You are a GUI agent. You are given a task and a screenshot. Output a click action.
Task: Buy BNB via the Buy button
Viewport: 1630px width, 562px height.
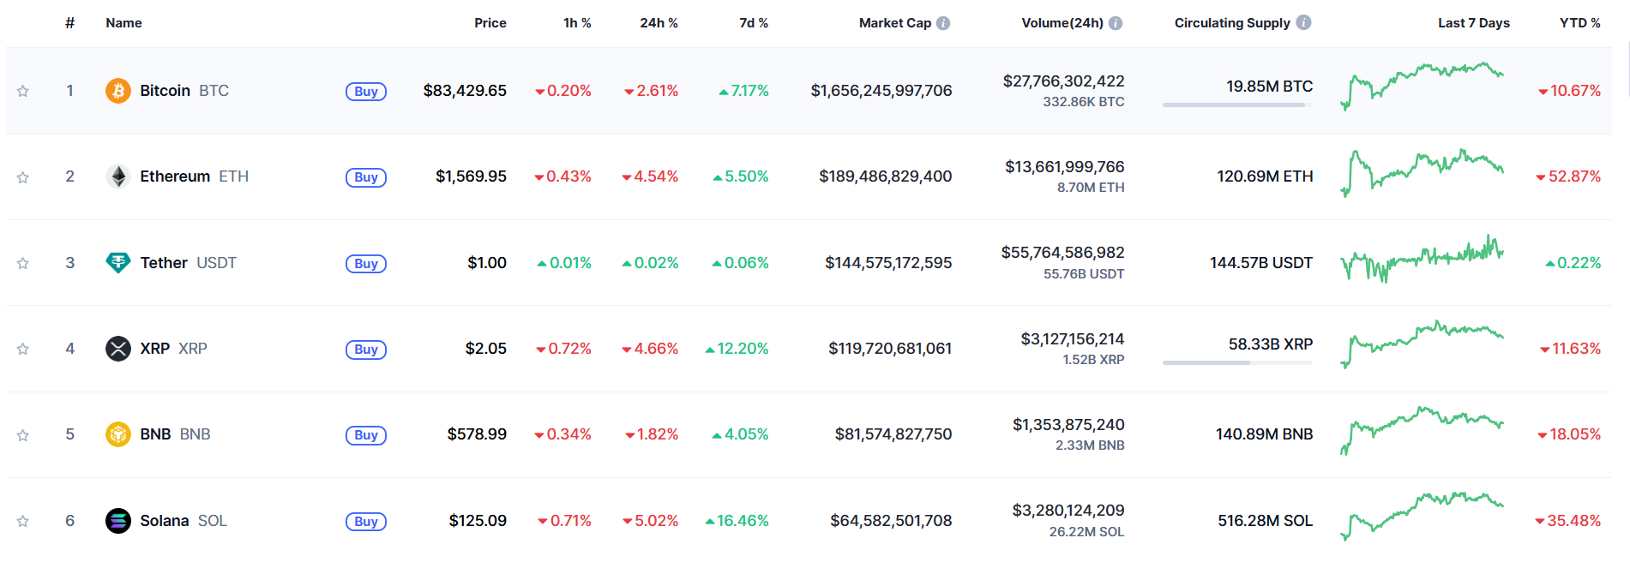tap(366, 435)
